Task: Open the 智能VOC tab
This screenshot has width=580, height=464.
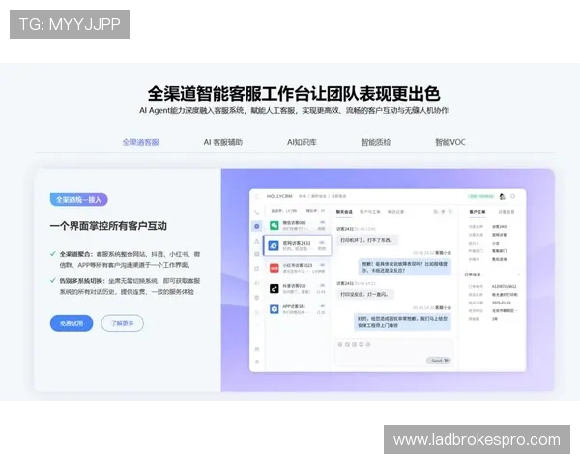Action: (450, 142)
